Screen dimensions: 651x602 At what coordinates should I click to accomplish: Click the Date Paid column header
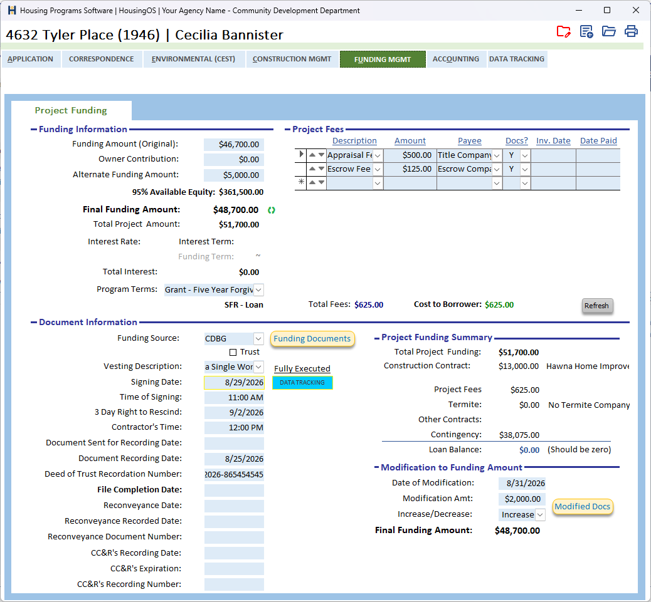coord(598,141)
